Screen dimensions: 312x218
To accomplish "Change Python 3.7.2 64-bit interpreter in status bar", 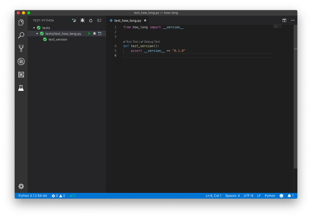I will pyautogui.click(x=33, y=196).
